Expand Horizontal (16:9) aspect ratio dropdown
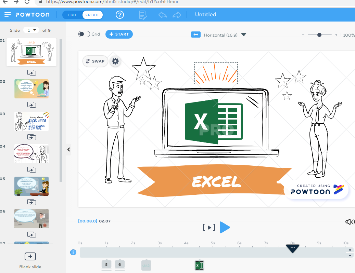Image resolution: width=355 pixels, height=273 pixels. click(x=243, y=35)
